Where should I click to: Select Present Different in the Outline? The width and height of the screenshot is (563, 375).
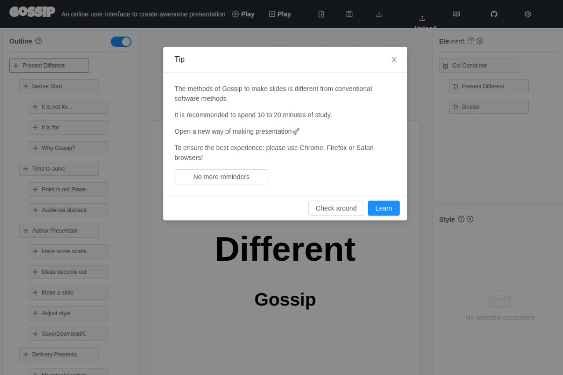tap(49, 66)
